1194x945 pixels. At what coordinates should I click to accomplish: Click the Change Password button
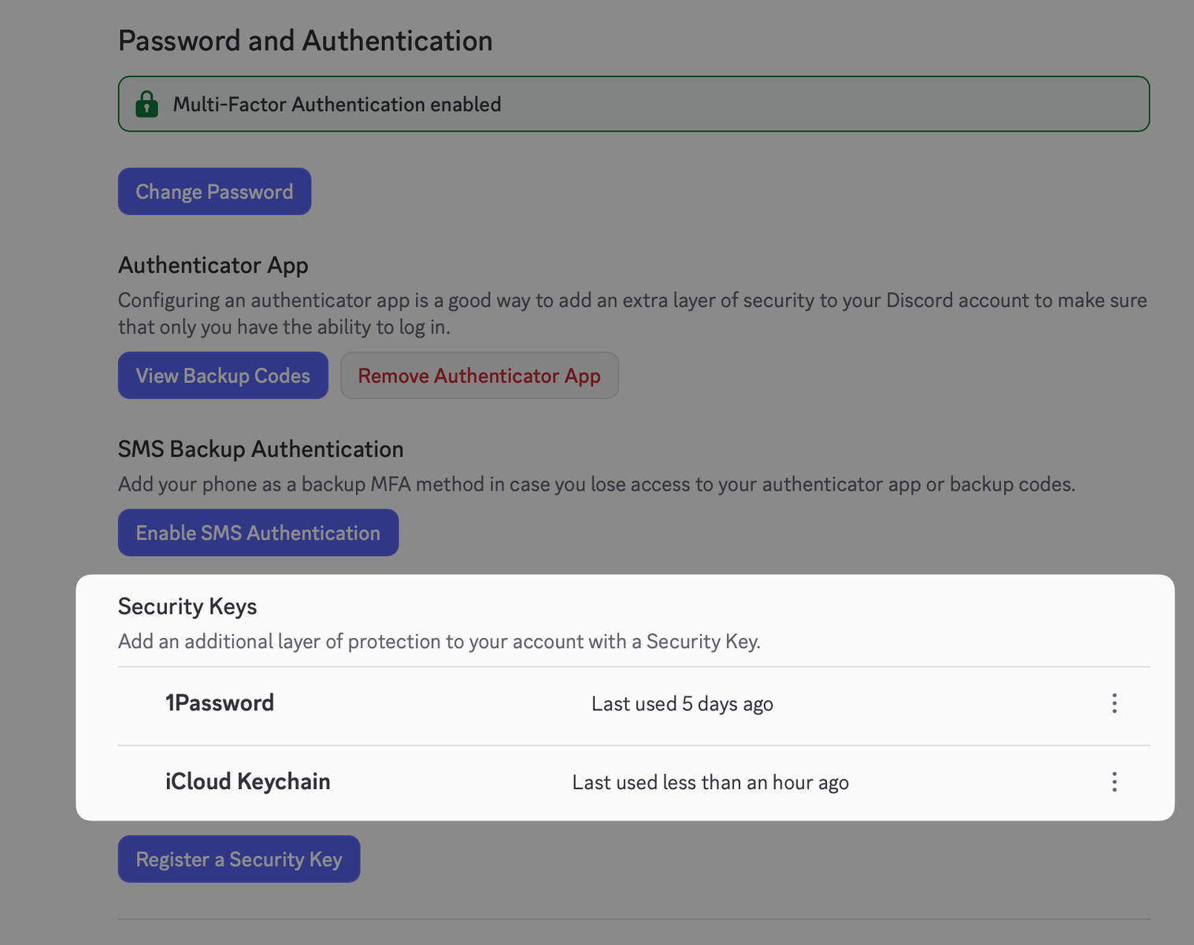point(214,191)
